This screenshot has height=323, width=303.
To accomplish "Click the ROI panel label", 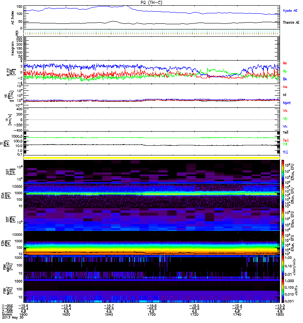I will (17, 33).
